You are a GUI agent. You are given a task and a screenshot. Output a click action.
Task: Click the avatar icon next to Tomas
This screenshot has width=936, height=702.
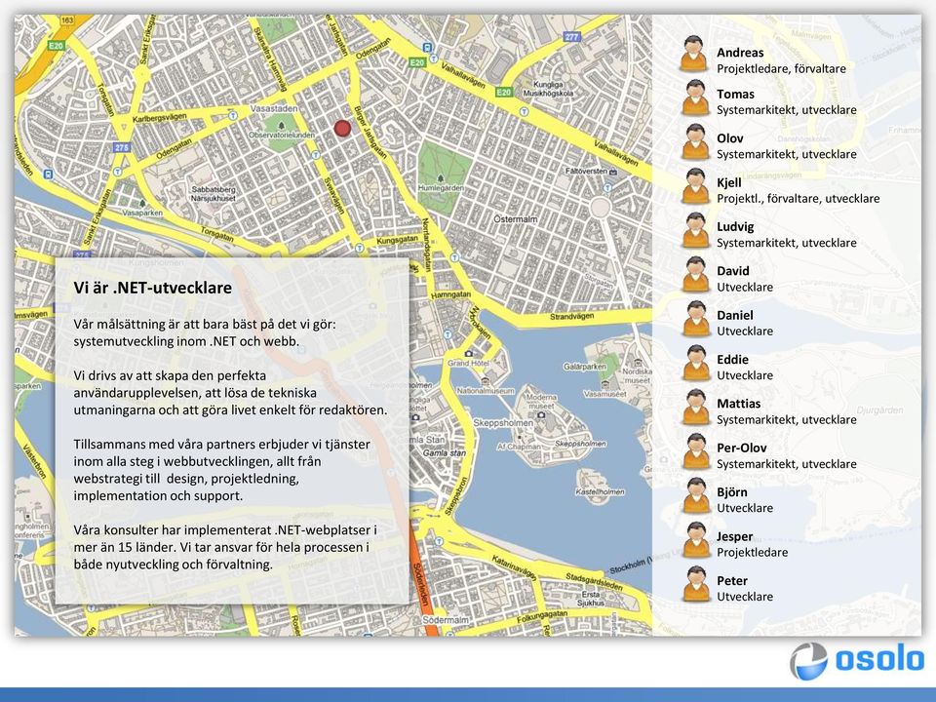point(695,97)
